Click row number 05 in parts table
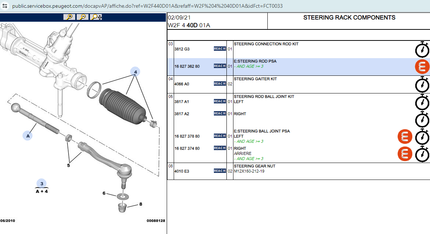This screenshot has height=234, width=430. (171, 96)
